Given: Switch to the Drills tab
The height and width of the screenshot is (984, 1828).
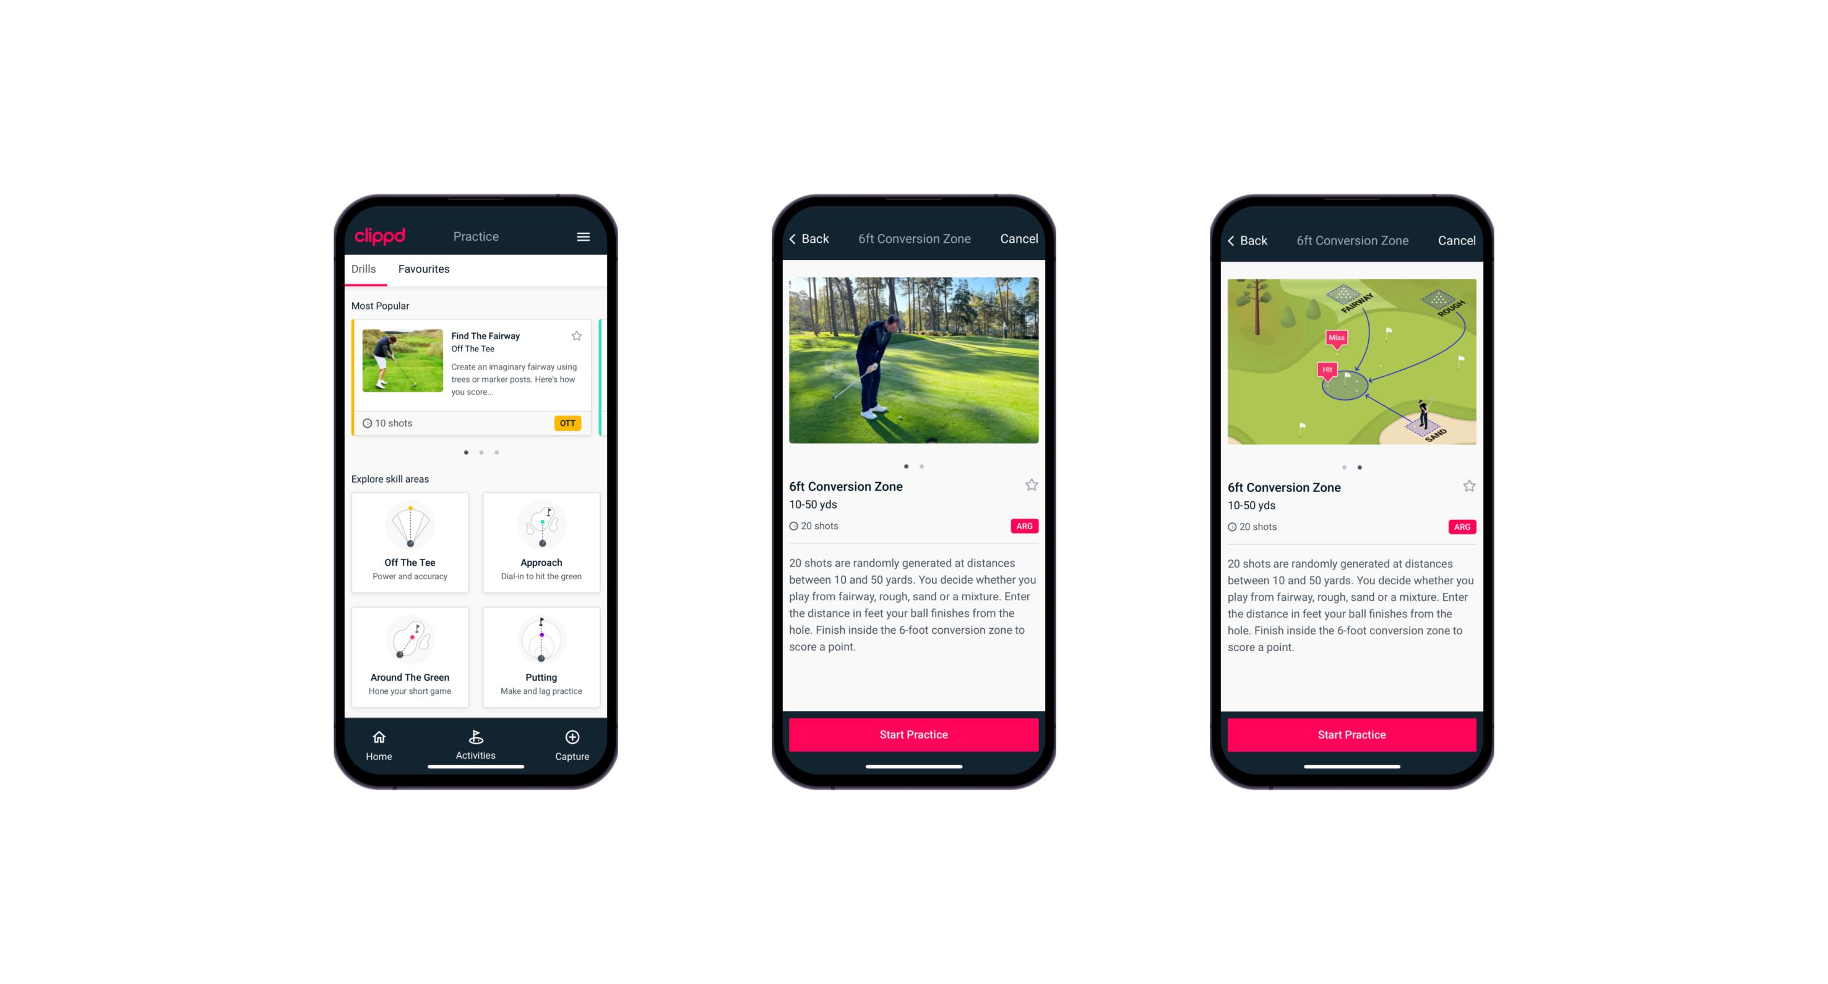Looking at the screenshot, I should 366,270.
